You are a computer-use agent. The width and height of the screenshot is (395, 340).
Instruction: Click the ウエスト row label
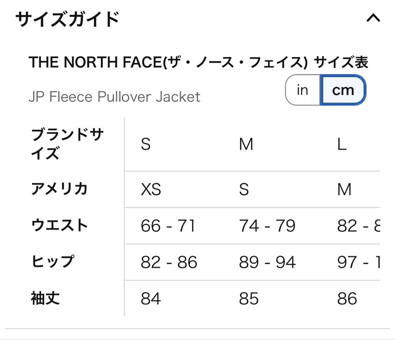(60, 226)
